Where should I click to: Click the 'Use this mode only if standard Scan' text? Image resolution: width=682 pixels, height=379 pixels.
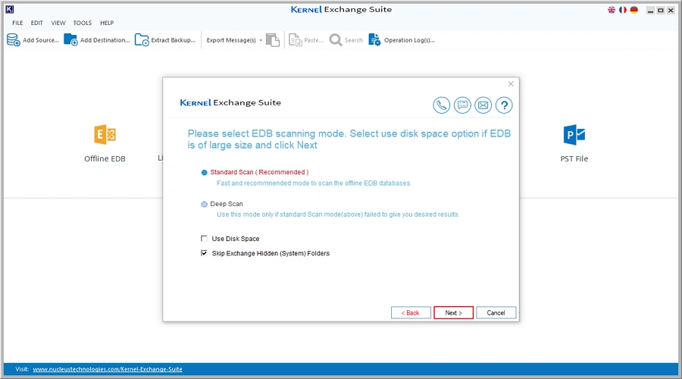point(338,215)
